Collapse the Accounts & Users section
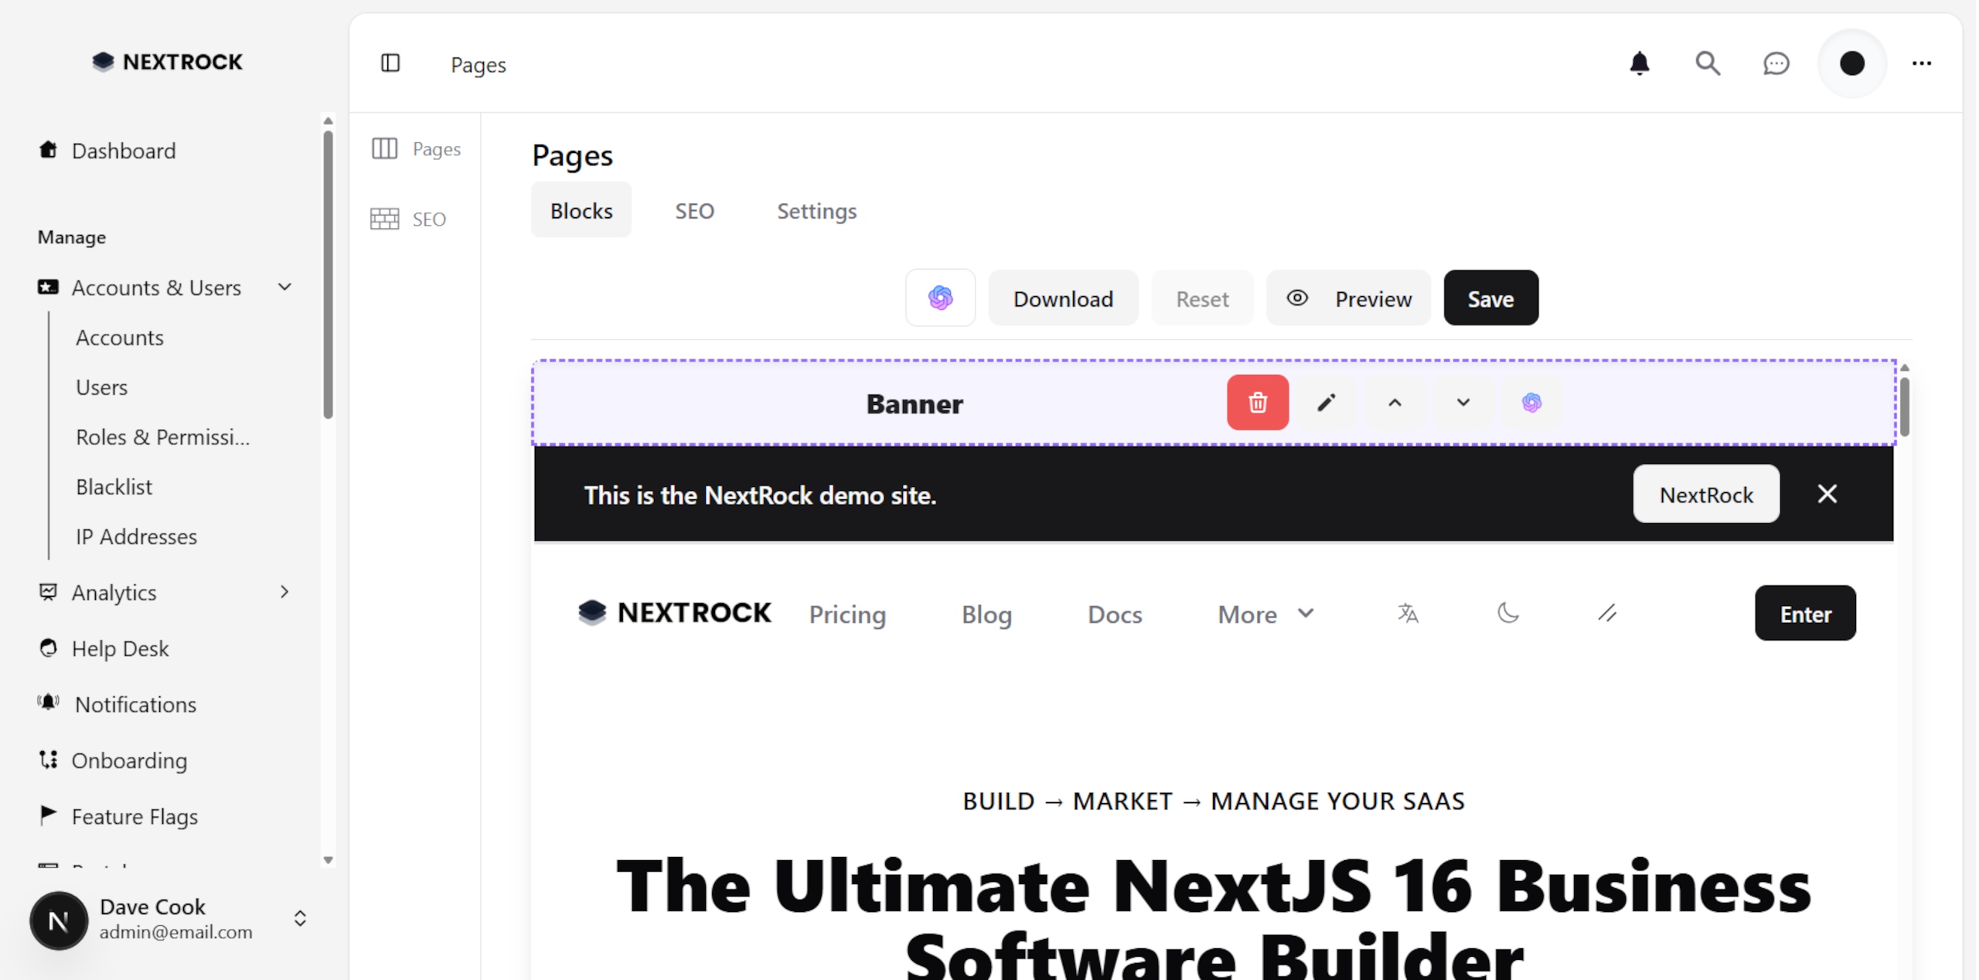 tap(284, 287)
